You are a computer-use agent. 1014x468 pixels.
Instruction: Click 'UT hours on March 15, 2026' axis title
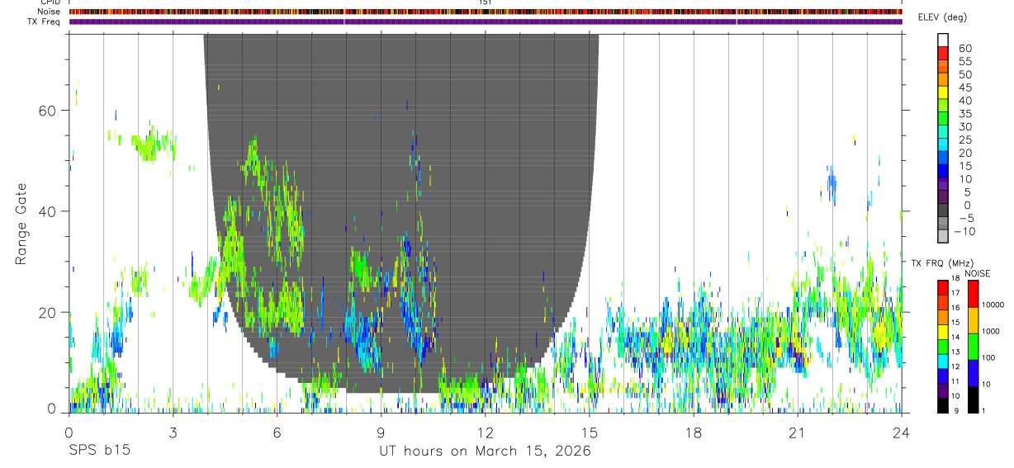(x=485, y=451)
